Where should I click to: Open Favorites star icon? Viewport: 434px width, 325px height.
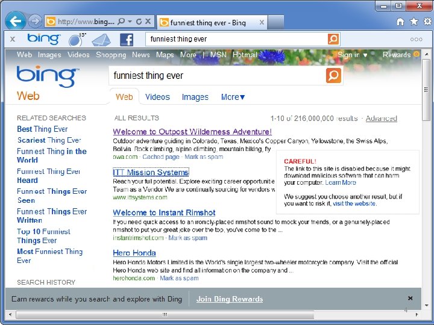point(414,21)
